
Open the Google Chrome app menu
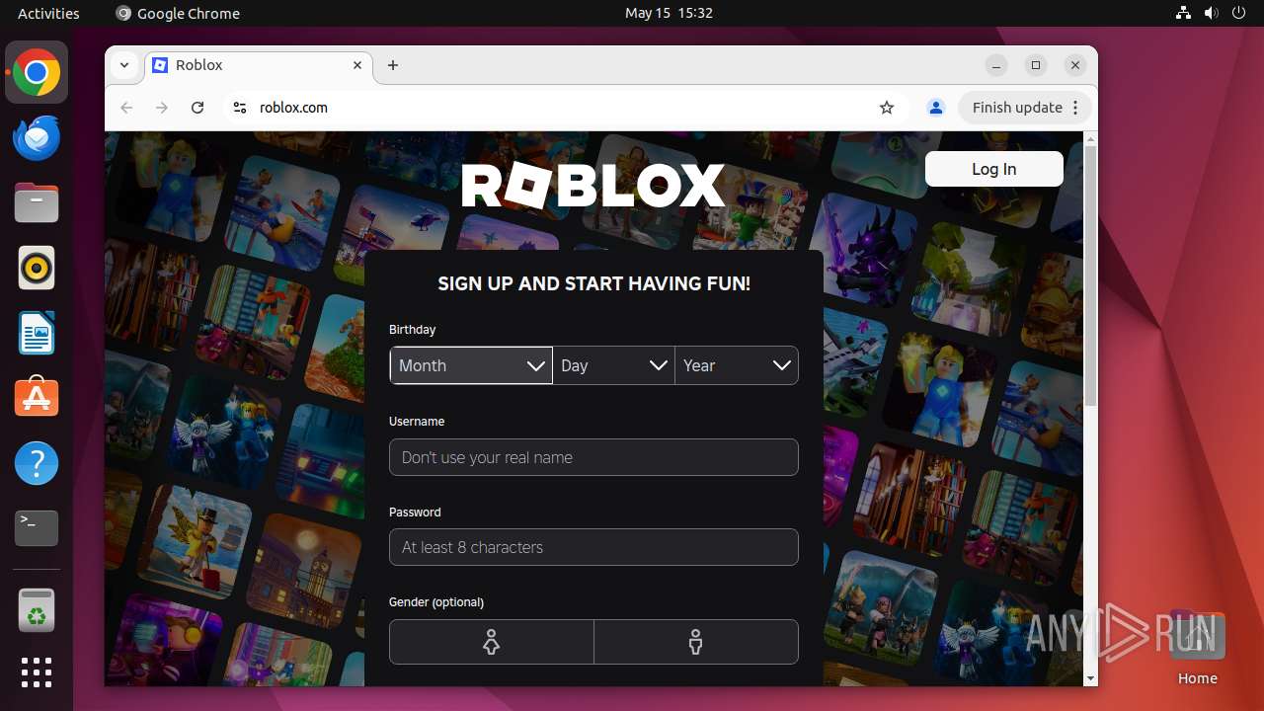coord(178,13)
